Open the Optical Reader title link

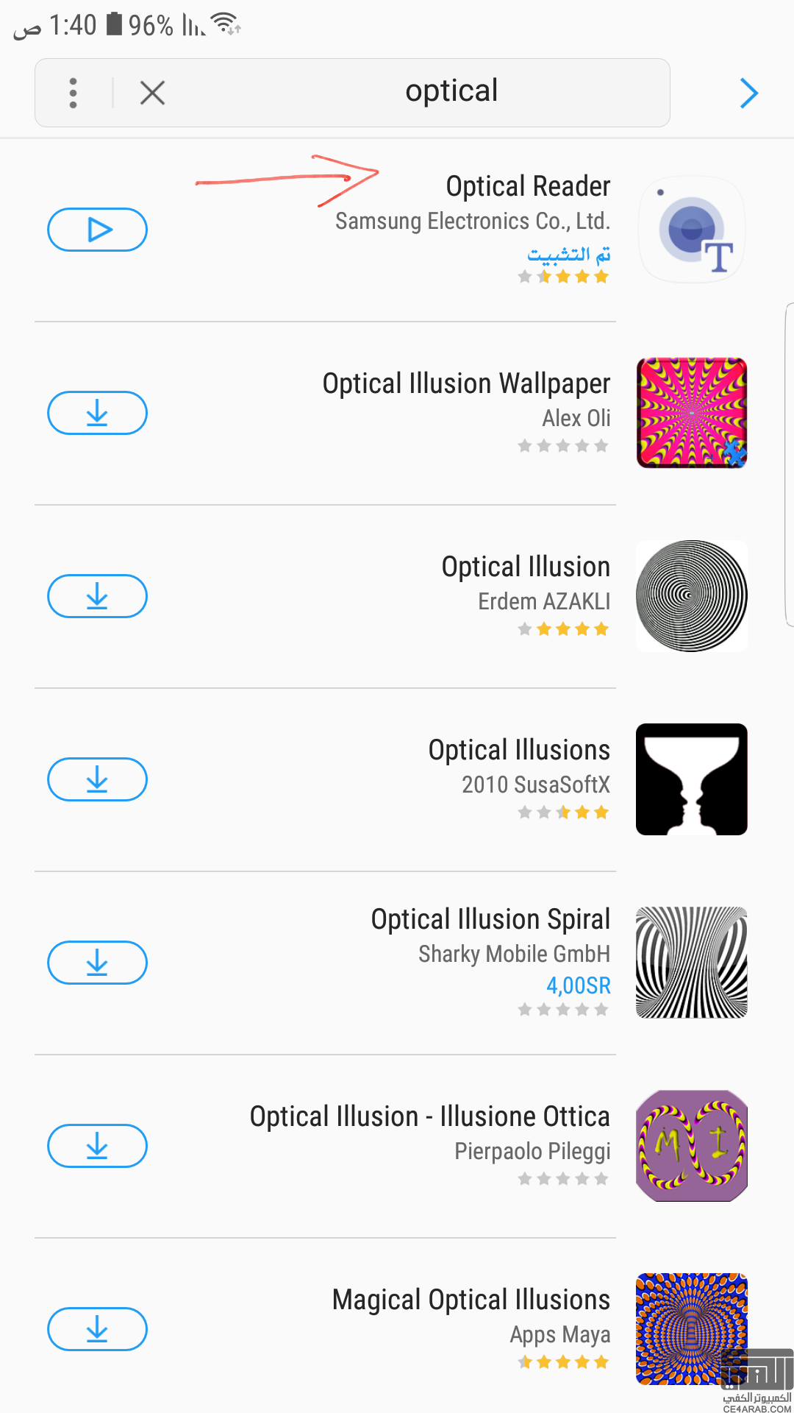[x=528, y=186]
